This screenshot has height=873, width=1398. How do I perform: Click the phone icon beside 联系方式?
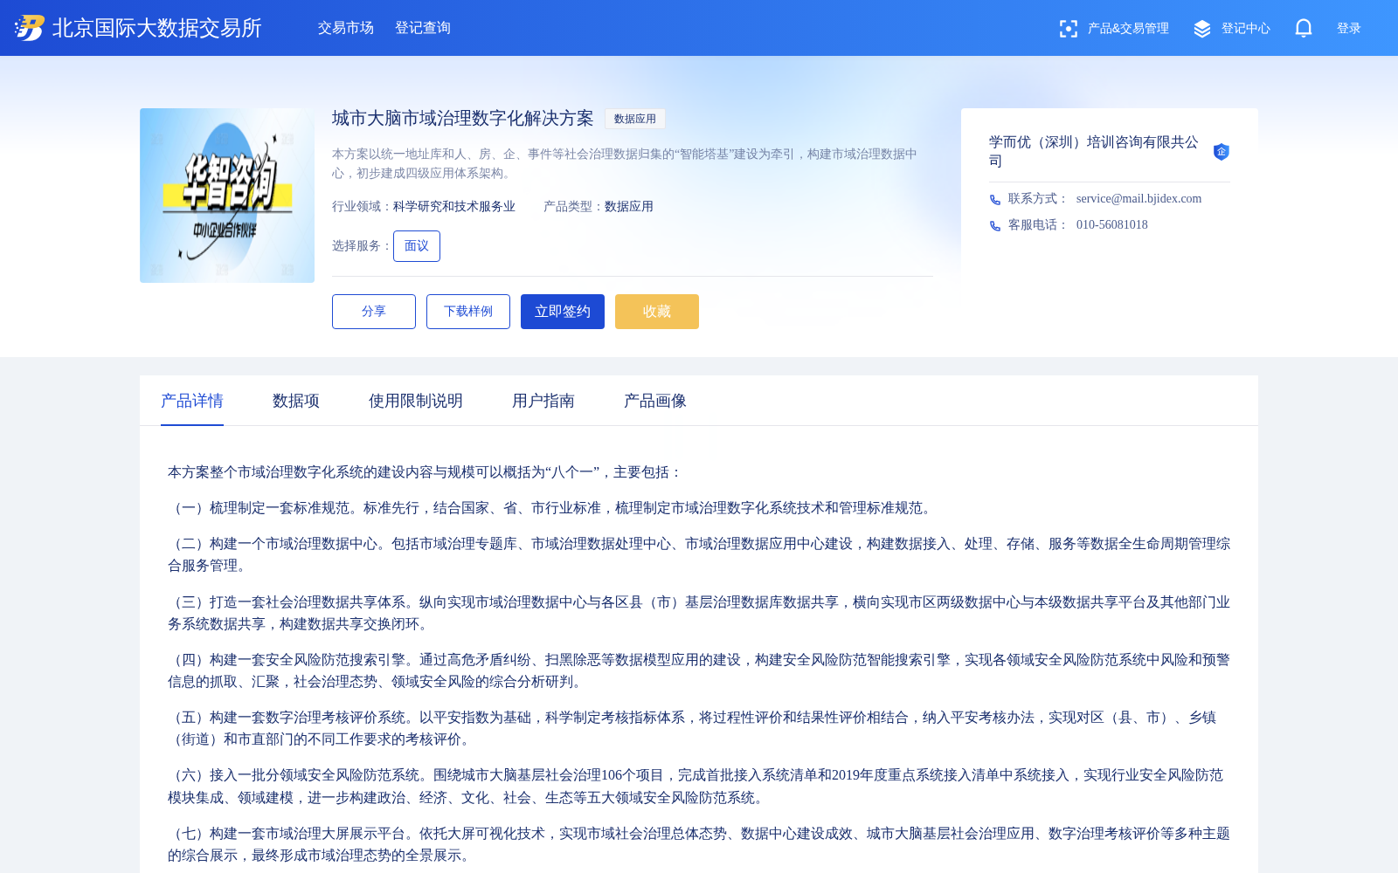click(995, 200)
